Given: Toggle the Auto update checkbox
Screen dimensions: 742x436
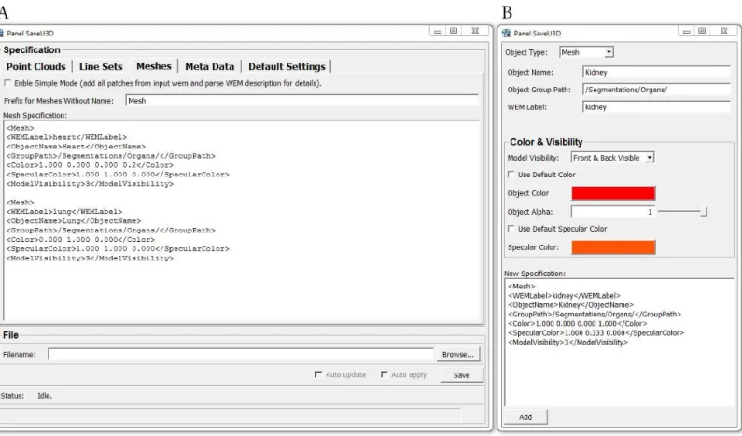Looking at the screenshot, I should pos(318,374).
